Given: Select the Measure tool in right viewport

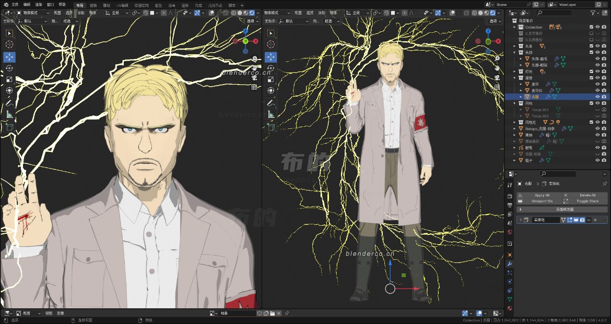Looking at the screenshot, I should (271, 114).
